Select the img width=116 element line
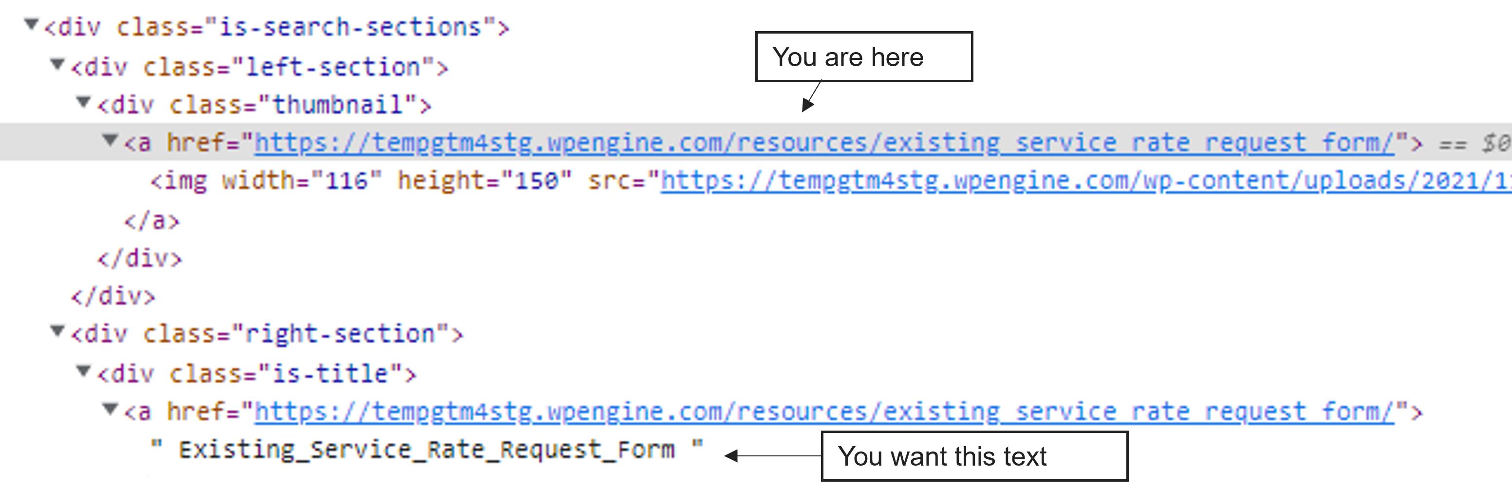 point(831,181)
